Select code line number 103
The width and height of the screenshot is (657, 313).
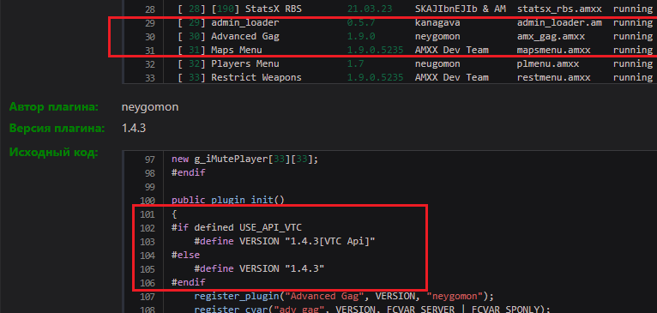pos(148,242)
